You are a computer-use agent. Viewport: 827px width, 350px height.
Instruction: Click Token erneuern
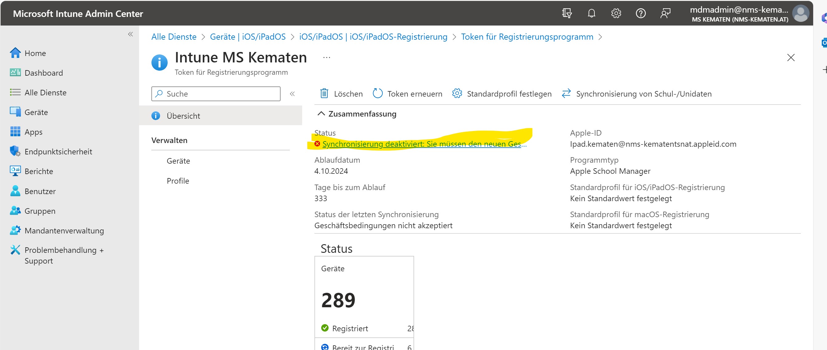(x=407, y=94)
